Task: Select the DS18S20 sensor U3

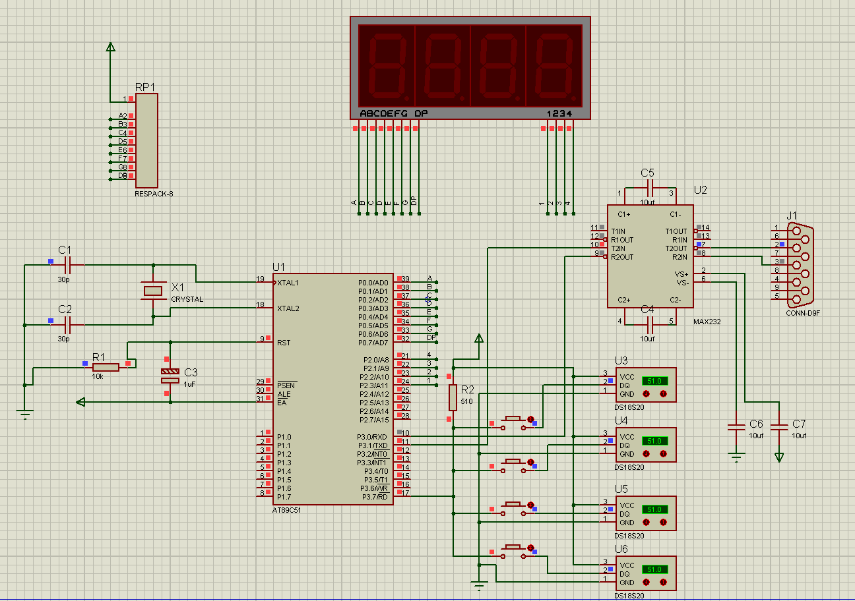Action: point(646,385)
